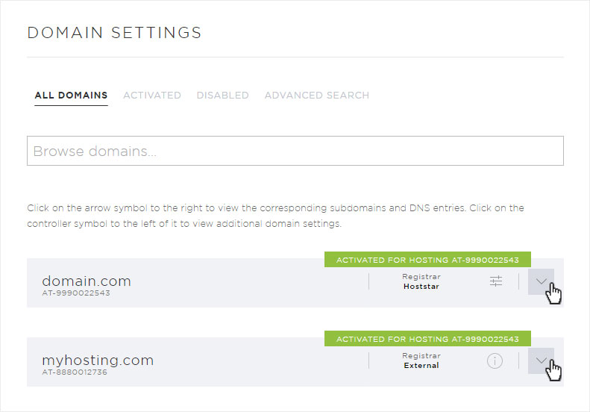Click Registrar External label

coord(421,360)
